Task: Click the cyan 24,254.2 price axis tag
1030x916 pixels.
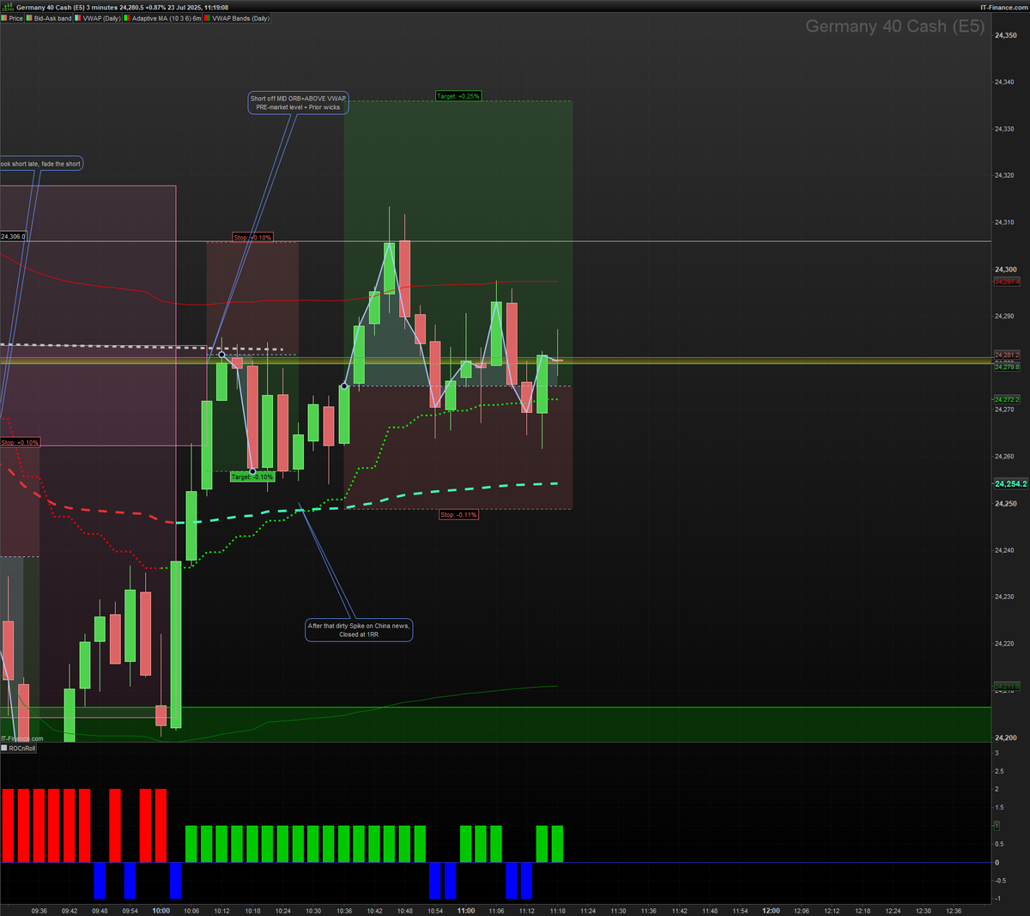Action: tap(1010, 484)
